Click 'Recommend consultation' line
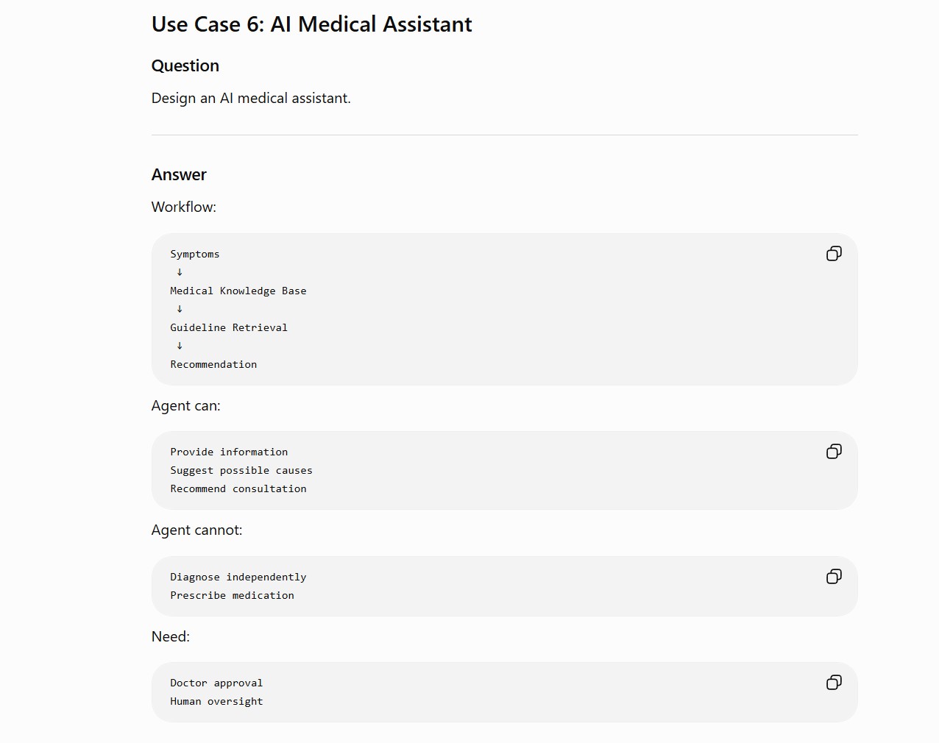939x743 pixels. point(238,489)
